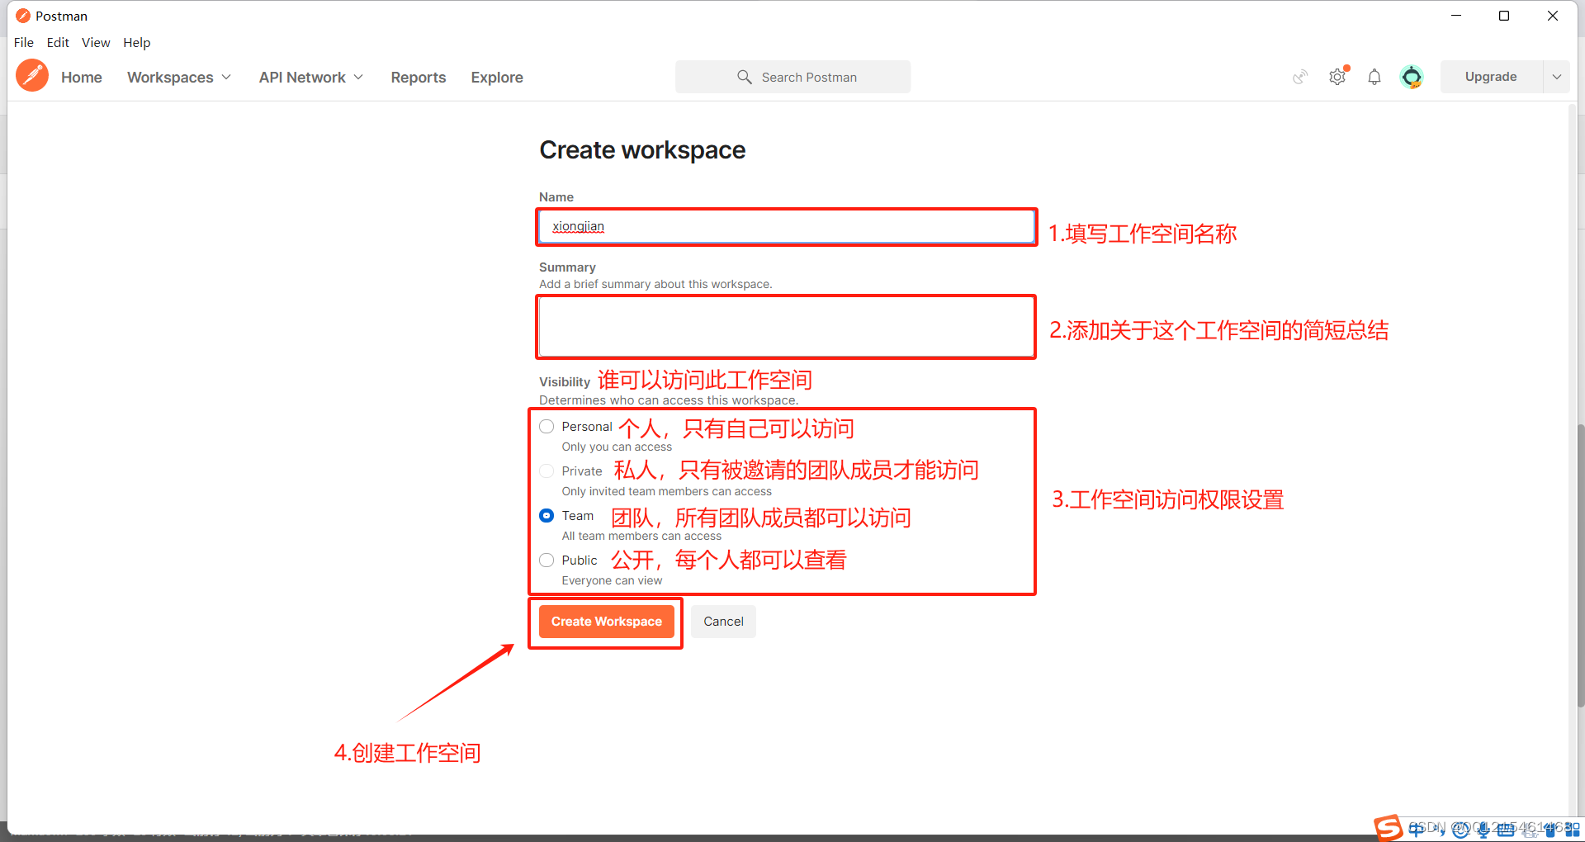Click the 'Create workspace' heading
Image resolution: width=1585 pixels, height=842 pixels.
click(642, 150)
